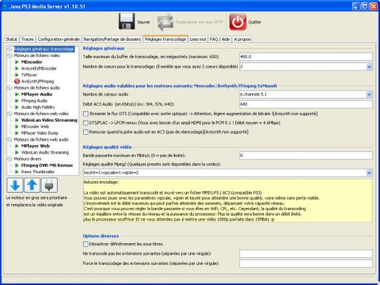Click the green arrow icon beside MEncoder Web
Image resolution: width=380 pixels, height=285 pixels.
click(x=17, y=126)
